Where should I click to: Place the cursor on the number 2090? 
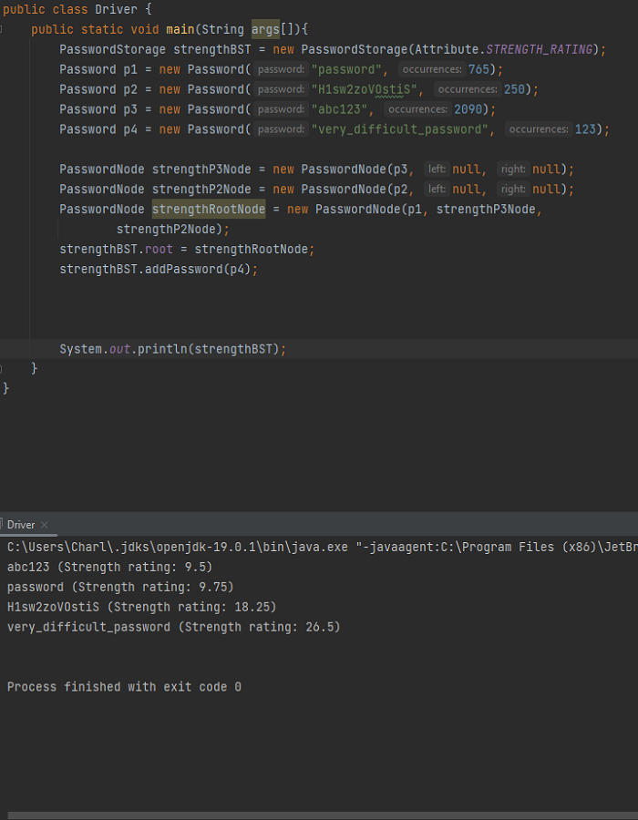(x=468, y=109)
